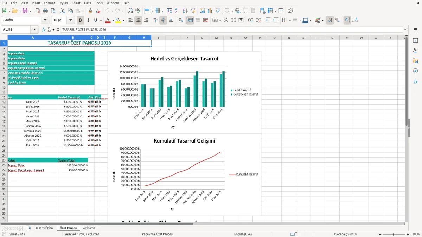422x237 pixels.
Task: Insert comment speech bubble icon
Action: pos(245,11)
